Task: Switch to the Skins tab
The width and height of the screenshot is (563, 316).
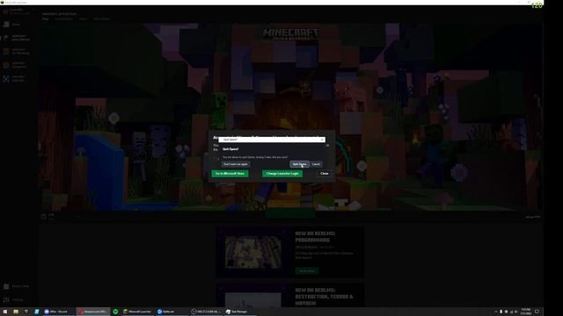Action: tap(83, 19)
